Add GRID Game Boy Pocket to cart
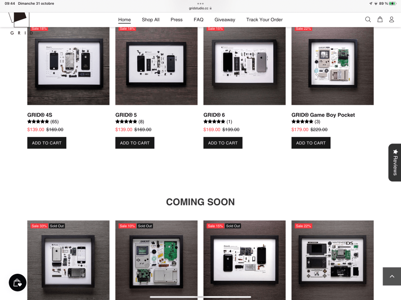Viewport: 401px width, 300px height. [311, 143]
